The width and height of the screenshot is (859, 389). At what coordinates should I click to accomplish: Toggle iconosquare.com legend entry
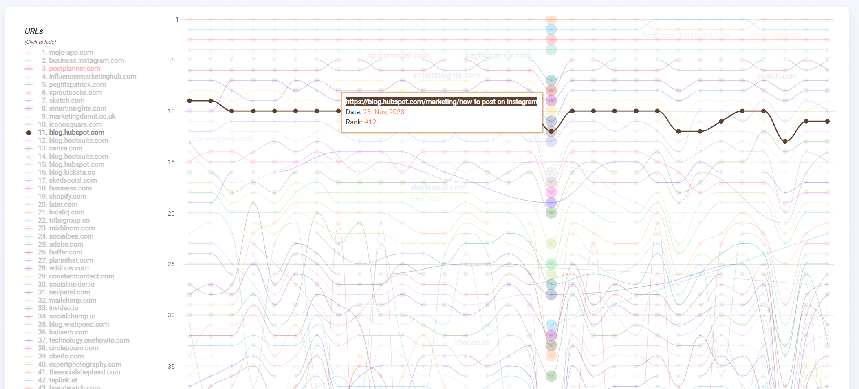(63, 124)
